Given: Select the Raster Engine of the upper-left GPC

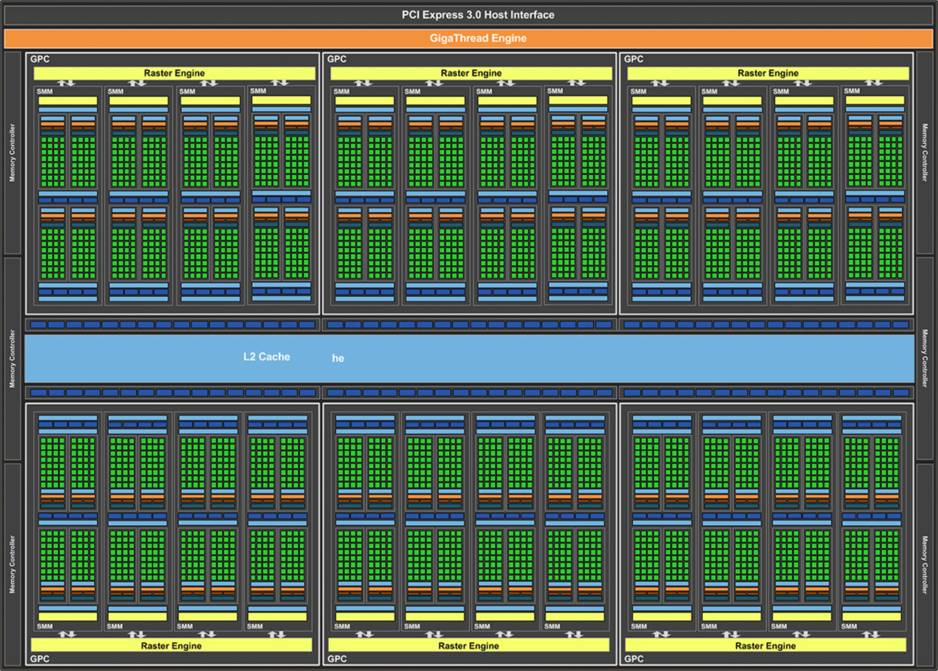Looking at the screenshot, I should tap(174, 73).
